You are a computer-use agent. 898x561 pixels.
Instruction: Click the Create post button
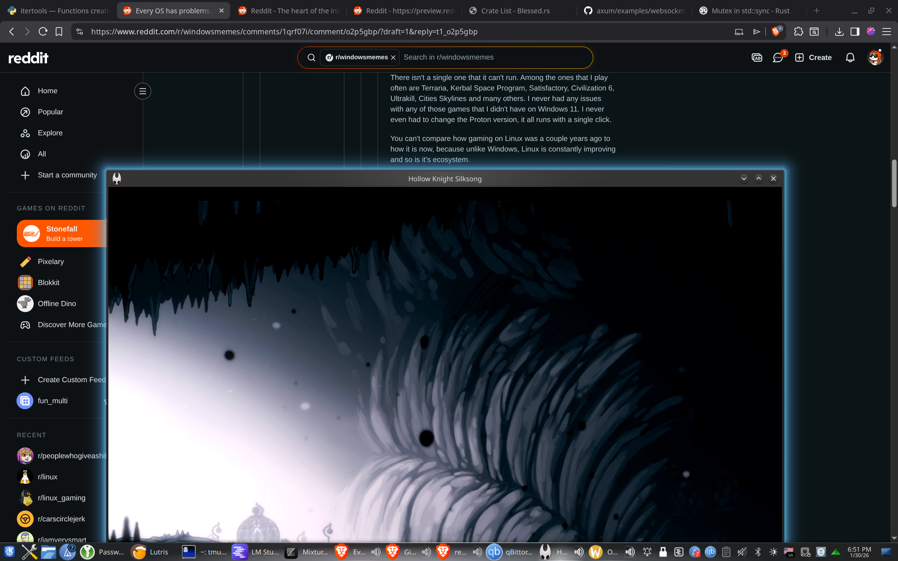click(x=813, y=58)
